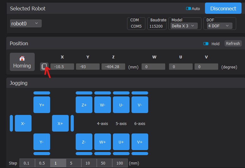Click the Homing button with house icon
245x168 pixels.
click(x=22, y=62)
